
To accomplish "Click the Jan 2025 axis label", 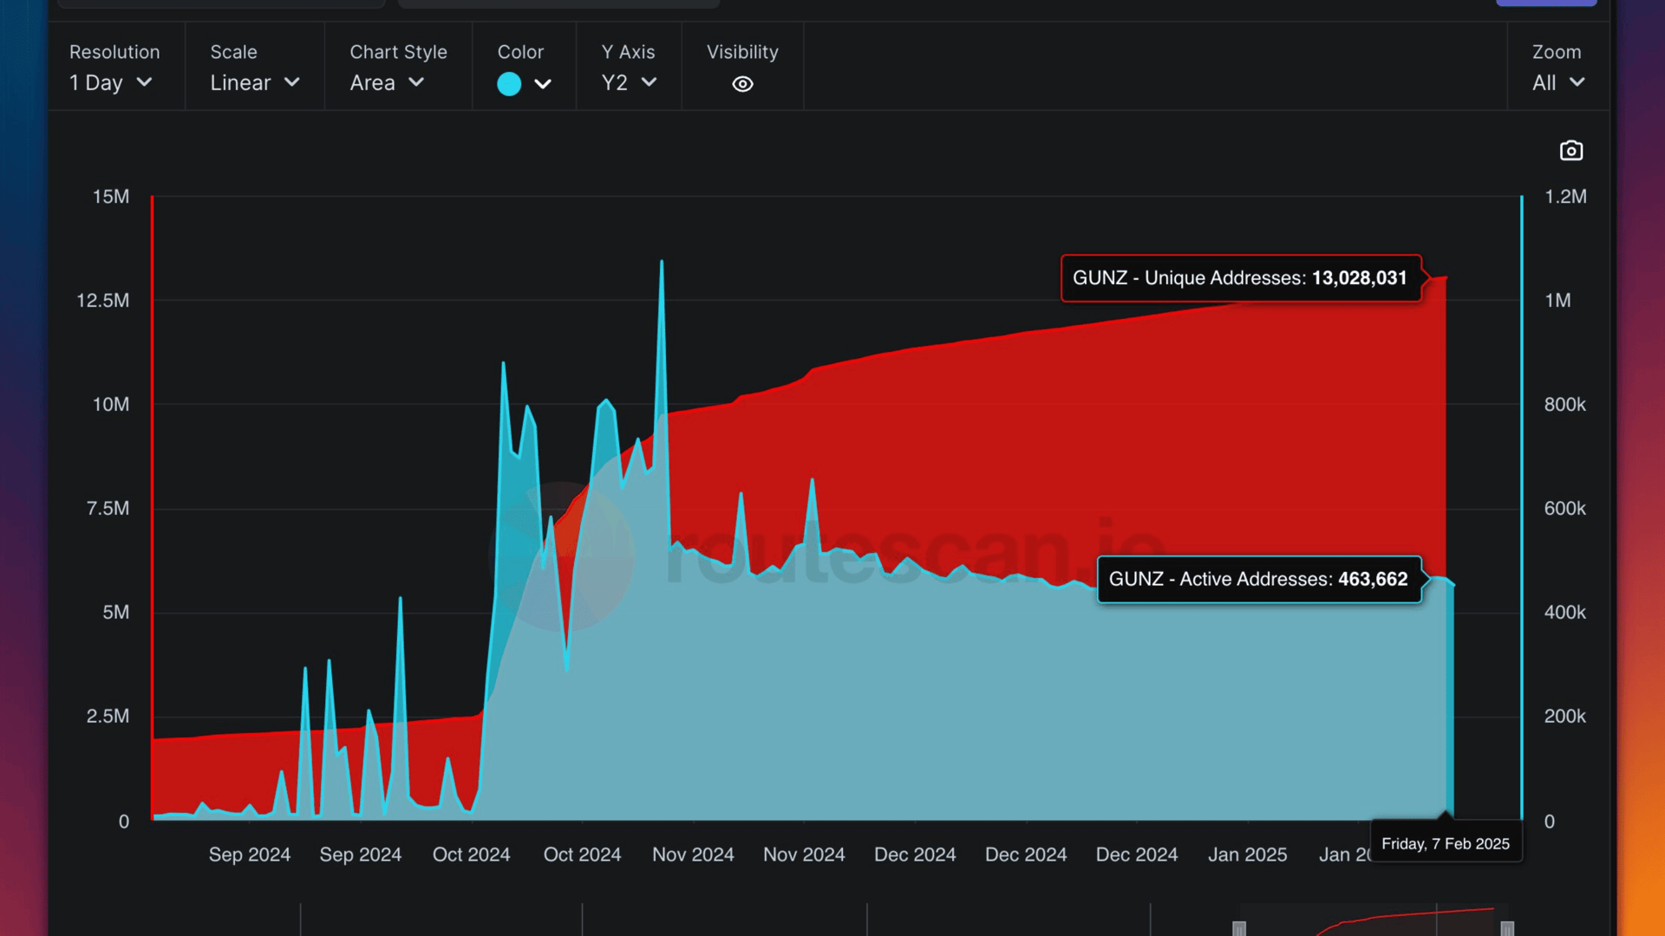I will point(1246,855).
